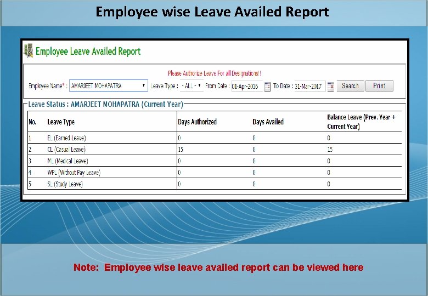Viewport: 428px width, 296px height.
Task: Open the To Date calendar picker icon
Action: click(330, 87)
